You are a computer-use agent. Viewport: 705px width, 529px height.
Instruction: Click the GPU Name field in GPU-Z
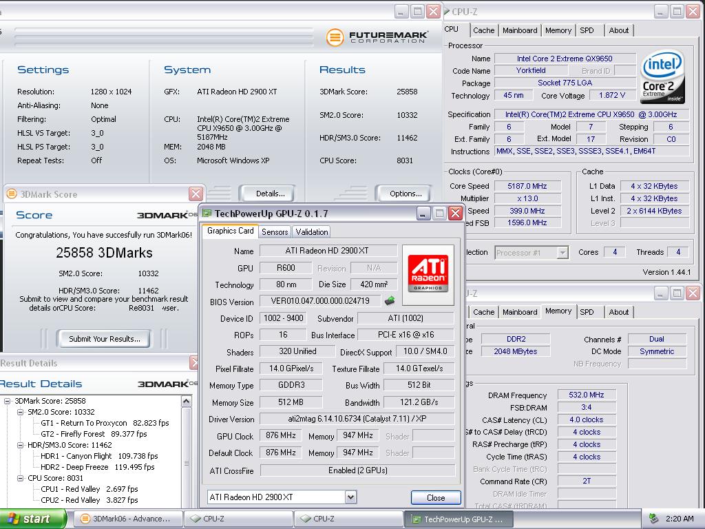(x=328, y=251)
